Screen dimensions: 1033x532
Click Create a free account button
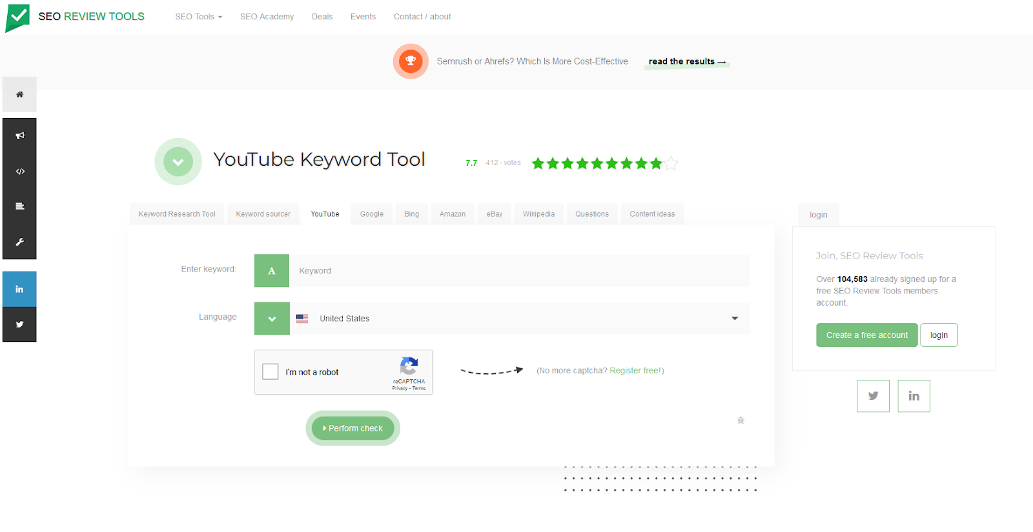click(x=866, y=335)
